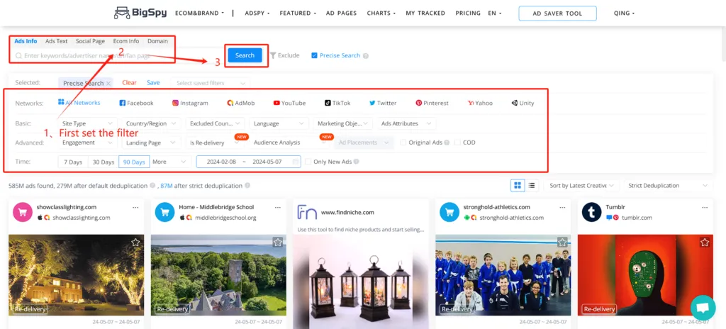The height and width of the screenshot is (329, 726).
Task: Click the Exclude filter funnel icon
Action: pyautogui.click(x=273, y=55)
